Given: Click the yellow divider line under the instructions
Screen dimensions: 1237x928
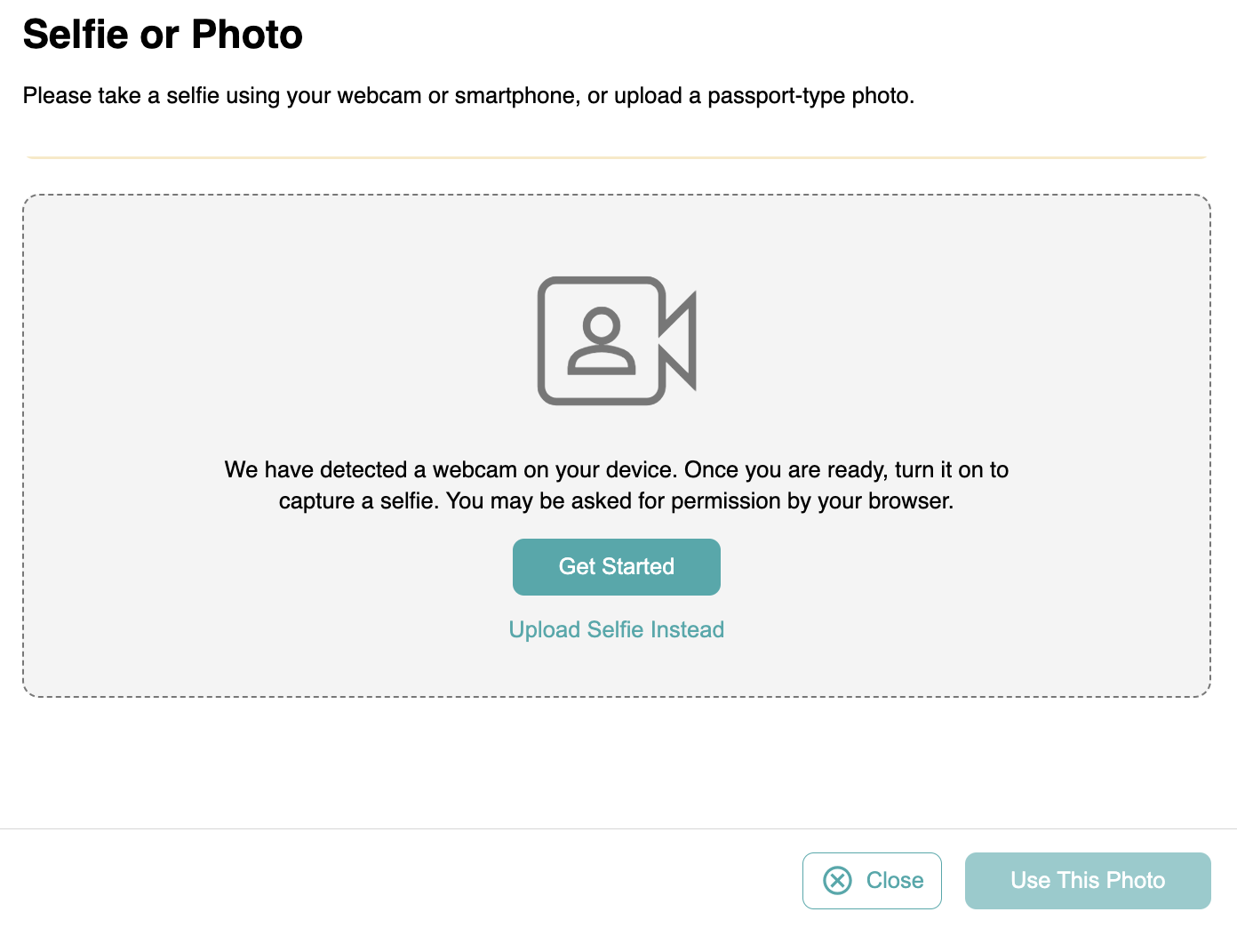Looking at the screenshot, I should [x=616, y=157].
